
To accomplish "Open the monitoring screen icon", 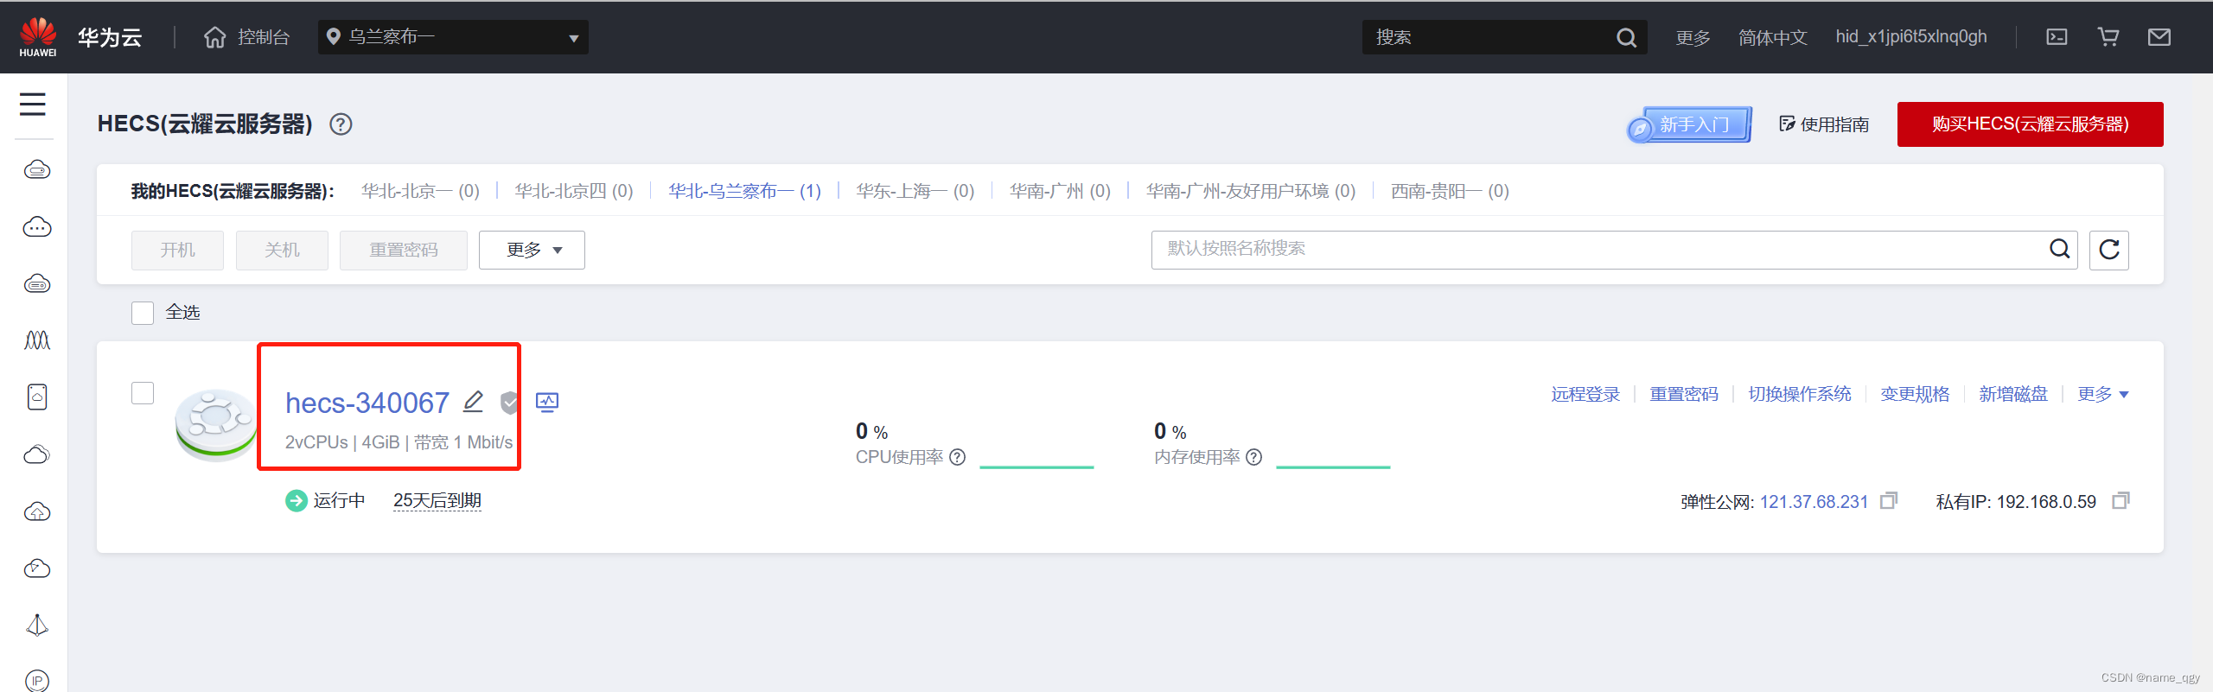I will (x=547, y=402).
